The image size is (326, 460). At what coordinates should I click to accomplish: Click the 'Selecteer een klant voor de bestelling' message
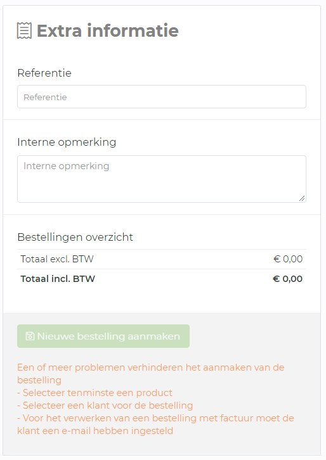pyautogui.click(x=105, y=406)
